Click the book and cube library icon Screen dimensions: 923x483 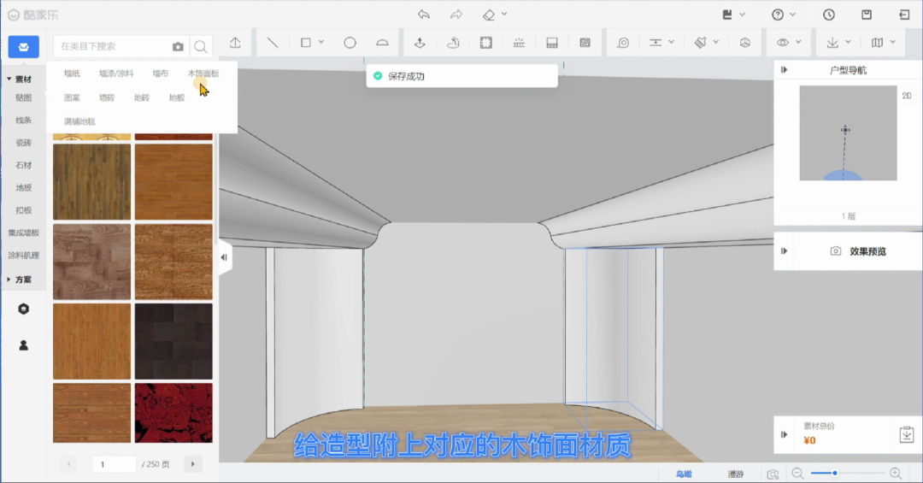coord(727,15)
